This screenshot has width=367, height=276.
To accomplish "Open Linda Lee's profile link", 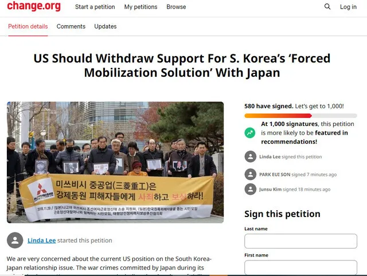I will (x=42, y=240).
